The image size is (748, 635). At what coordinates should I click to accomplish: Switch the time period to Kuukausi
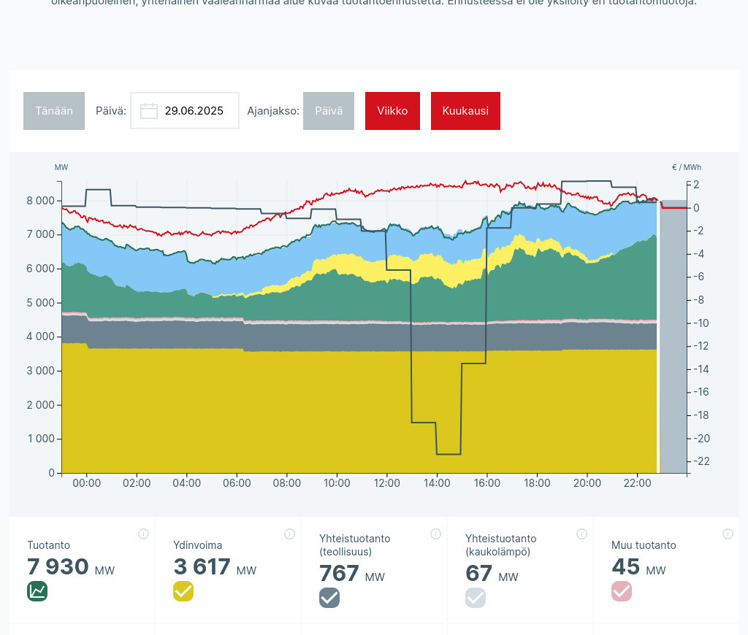click(x=465, y=111)
